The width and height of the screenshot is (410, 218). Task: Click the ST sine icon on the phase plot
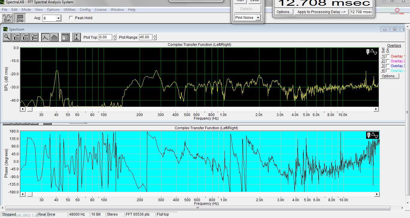[x=372, y=135]
